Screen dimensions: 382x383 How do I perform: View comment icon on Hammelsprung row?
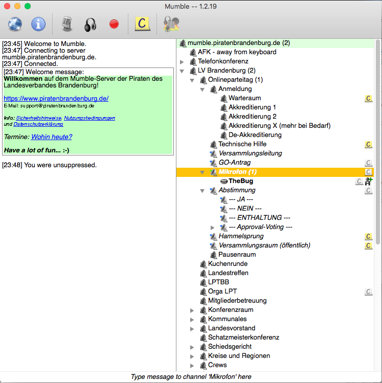368,236
